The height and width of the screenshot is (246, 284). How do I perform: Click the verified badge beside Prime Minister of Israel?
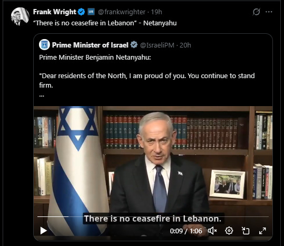134,45
